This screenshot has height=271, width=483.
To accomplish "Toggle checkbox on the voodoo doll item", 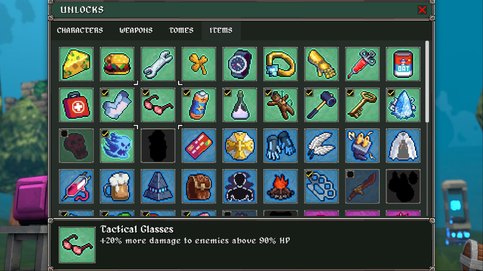I will pyautogui.click(x=268, y=93).
